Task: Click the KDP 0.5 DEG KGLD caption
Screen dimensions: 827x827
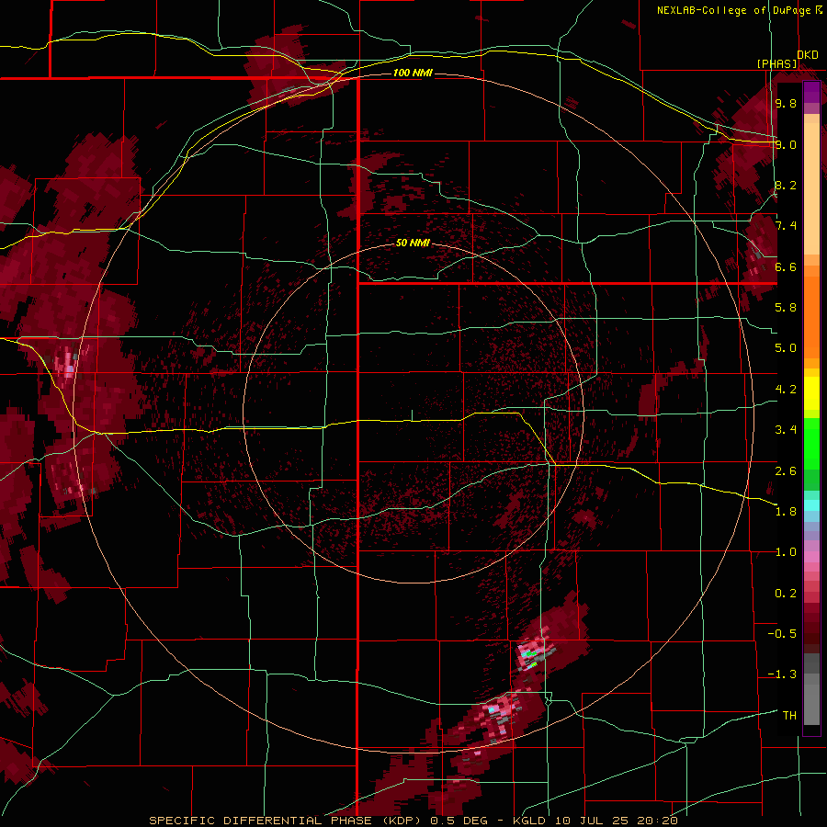Action: click(x=413, y=821)
